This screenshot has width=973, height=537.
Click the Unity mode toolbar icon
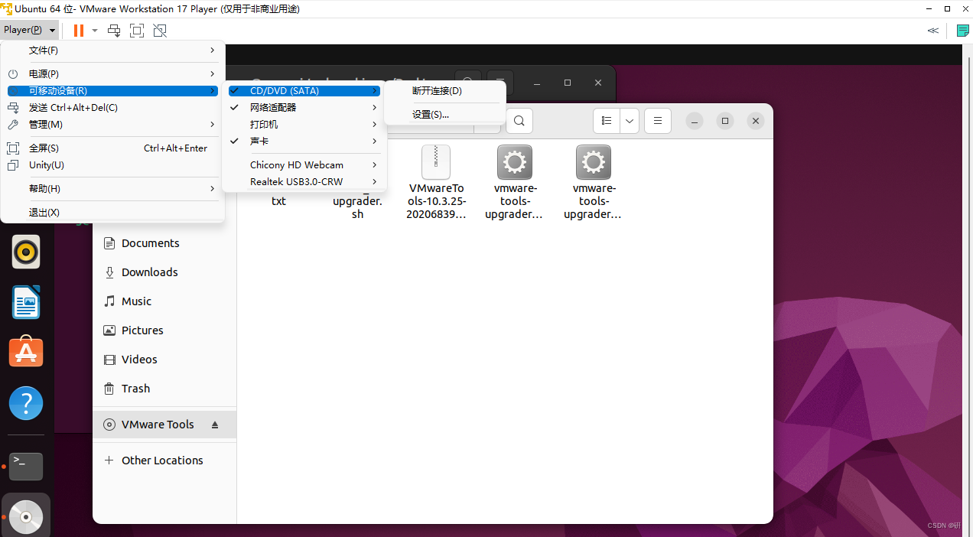point(160,31)
